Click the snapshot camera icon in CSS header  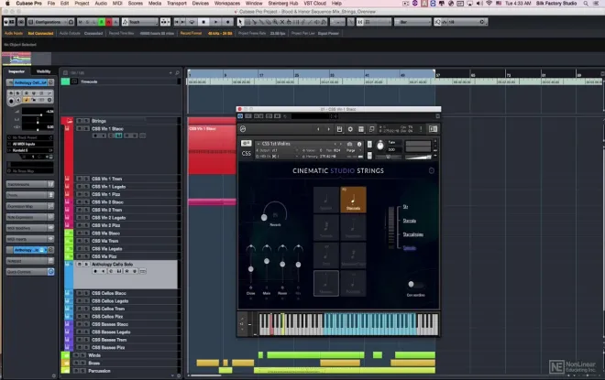pos(349,144)
